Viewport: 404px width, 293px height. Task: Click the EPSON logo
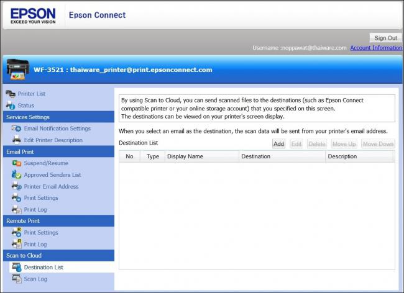coord(33,16)
